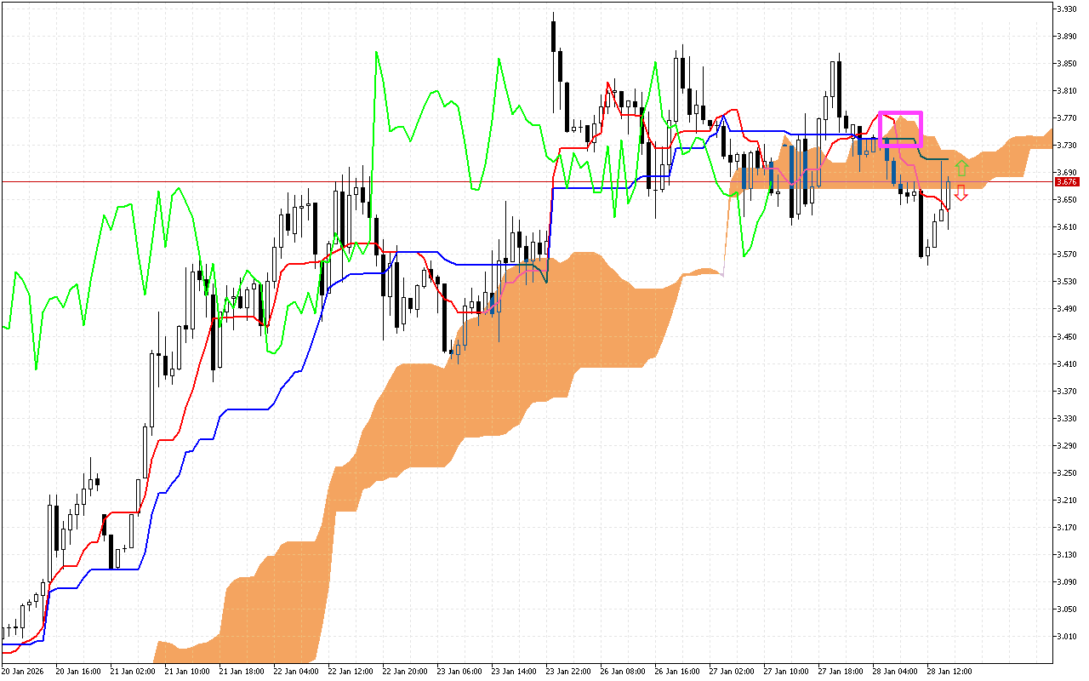The height and width of the screenshot is (681, 1089).
Task: Click the large black candle after the magenta box
Action: (x=921, y=226)
